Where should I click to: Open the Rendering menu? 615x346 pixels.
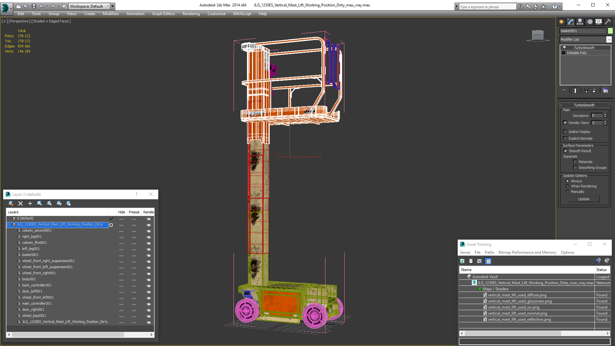[191, 14]
